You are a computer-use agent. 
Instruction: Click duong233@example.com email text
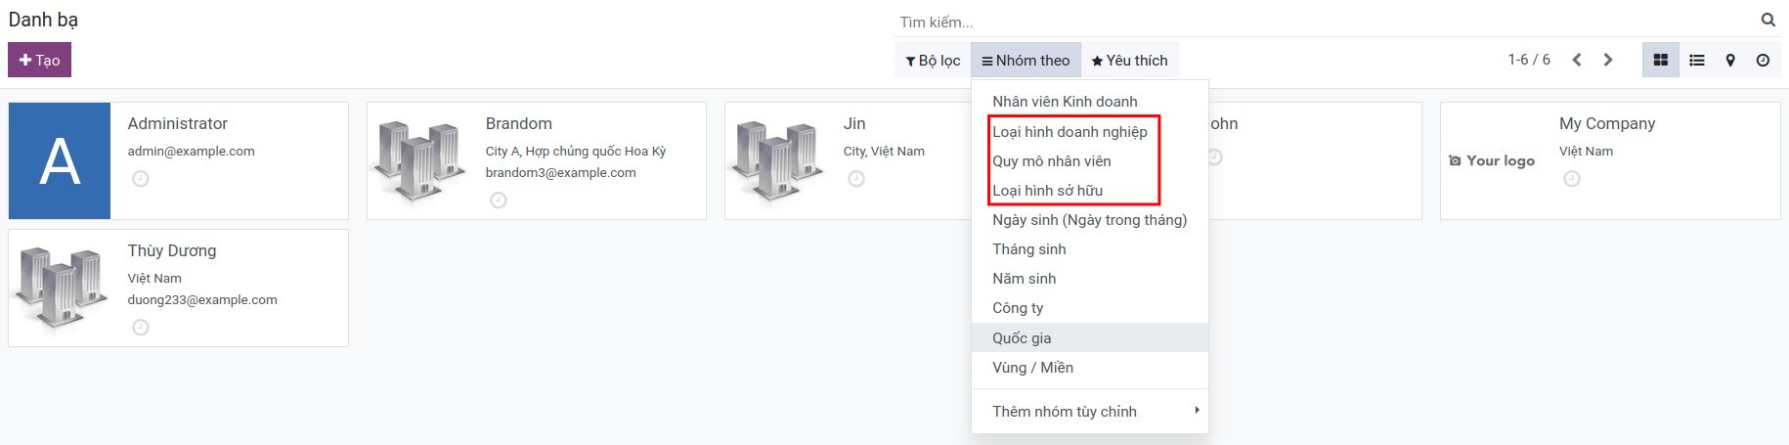point(202,300)
